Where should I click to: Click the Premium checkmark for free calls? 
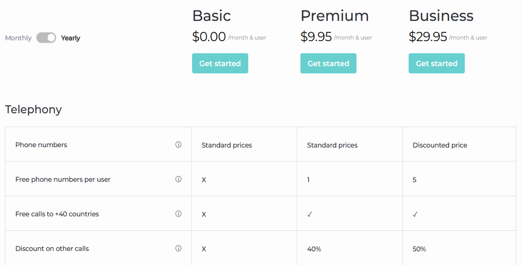coord(310,214)
